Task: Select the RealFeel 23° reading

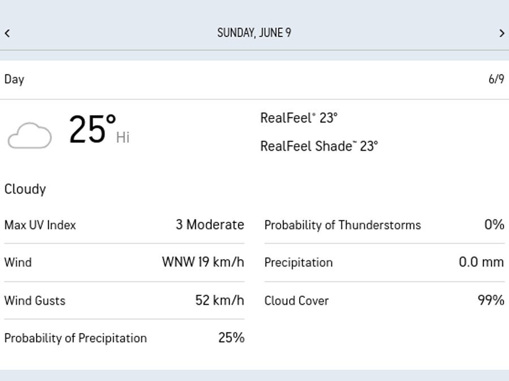Action: tap(299, 118)
